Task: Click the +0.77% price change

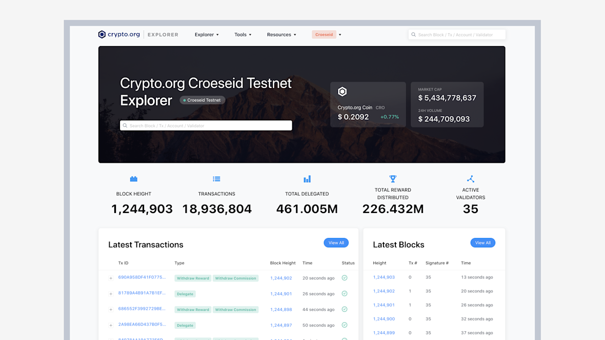Action: (x=390, y=117)
